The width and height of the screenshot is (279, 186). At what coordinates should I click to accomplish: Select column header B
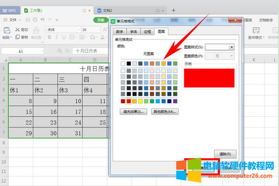click(45, 60)
